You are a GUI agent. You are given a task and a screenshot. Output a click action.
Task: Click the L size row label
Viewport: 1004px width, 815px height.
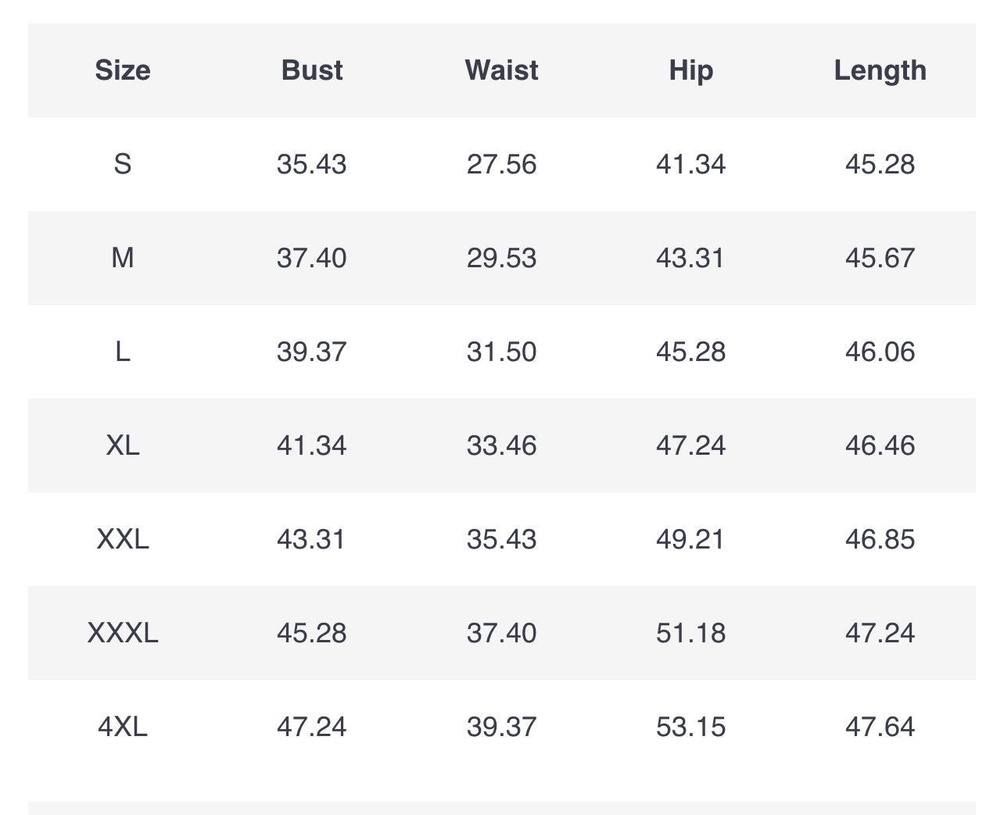(x=123, y=352)
